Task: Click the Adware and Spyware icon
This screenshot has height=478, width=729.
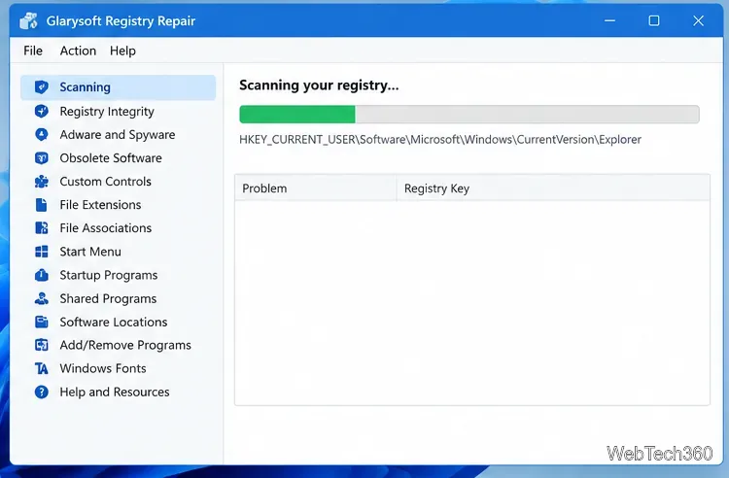Action: [x=42, y=135]
